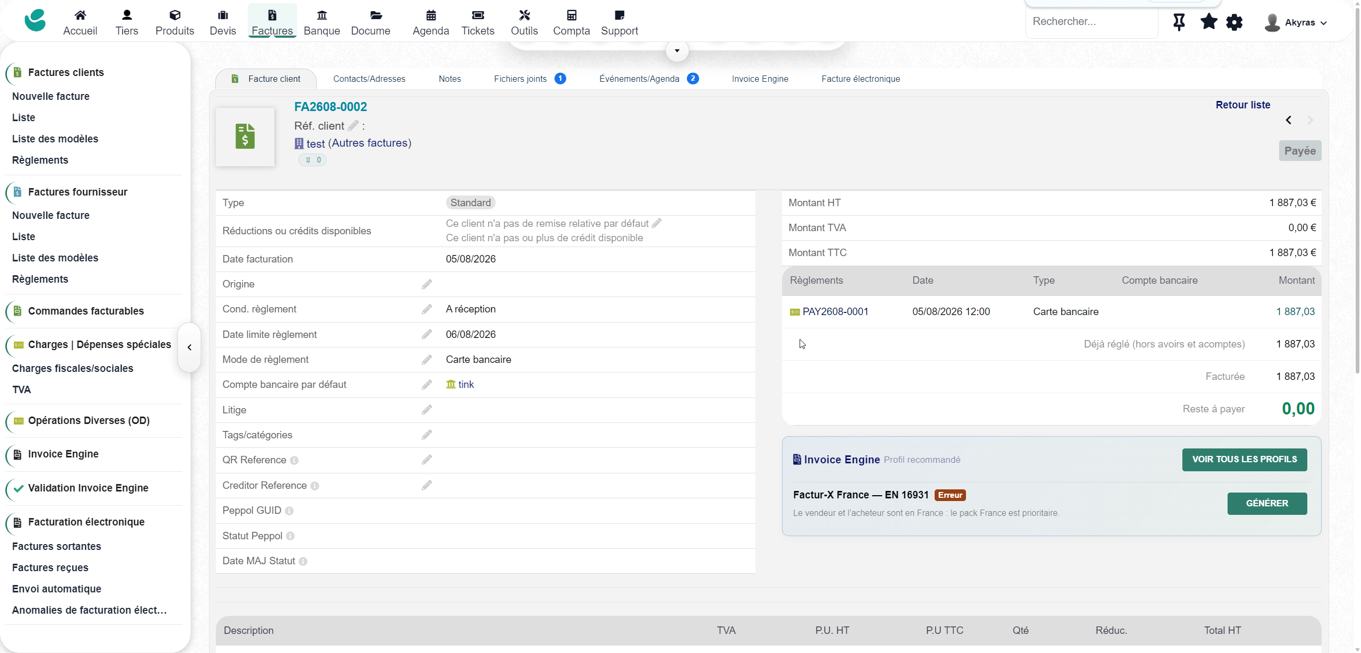Open the Tiers module icon

[x=127, y=15]
